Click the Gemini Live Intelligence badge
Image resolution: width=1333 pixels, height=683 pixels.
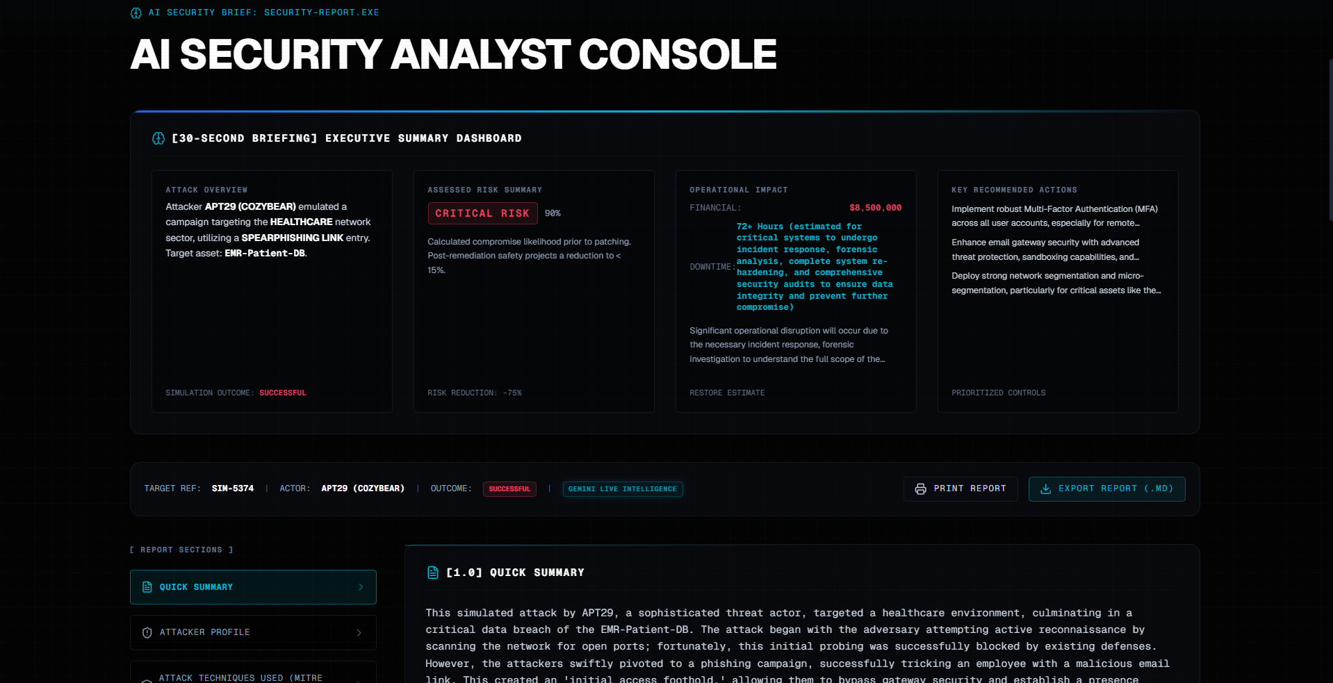coord(623,489)
